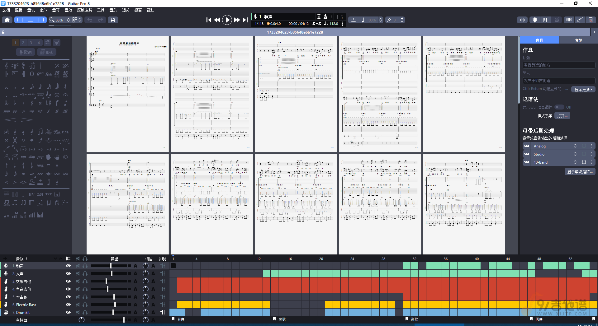This screenshot has width=598, height=326.
Task: Open options menu for the Analog effect
Action: (592, 146)
